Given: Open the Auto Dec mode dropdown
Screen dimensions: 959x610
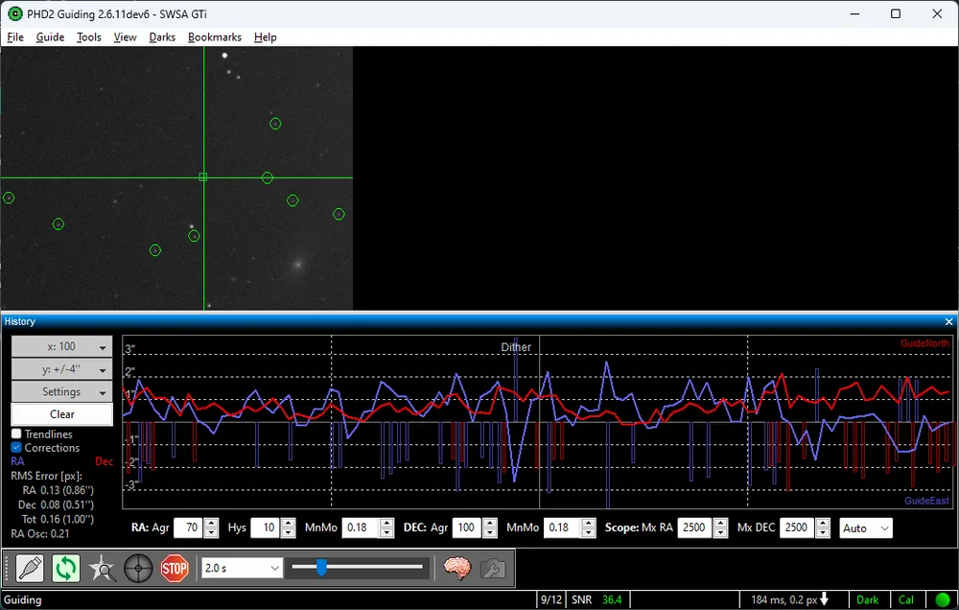Looking at the screenshot, I should pos(865,528).
